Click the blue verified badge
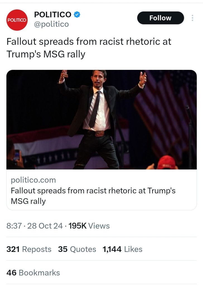203x286 pixels. point(77,15)
